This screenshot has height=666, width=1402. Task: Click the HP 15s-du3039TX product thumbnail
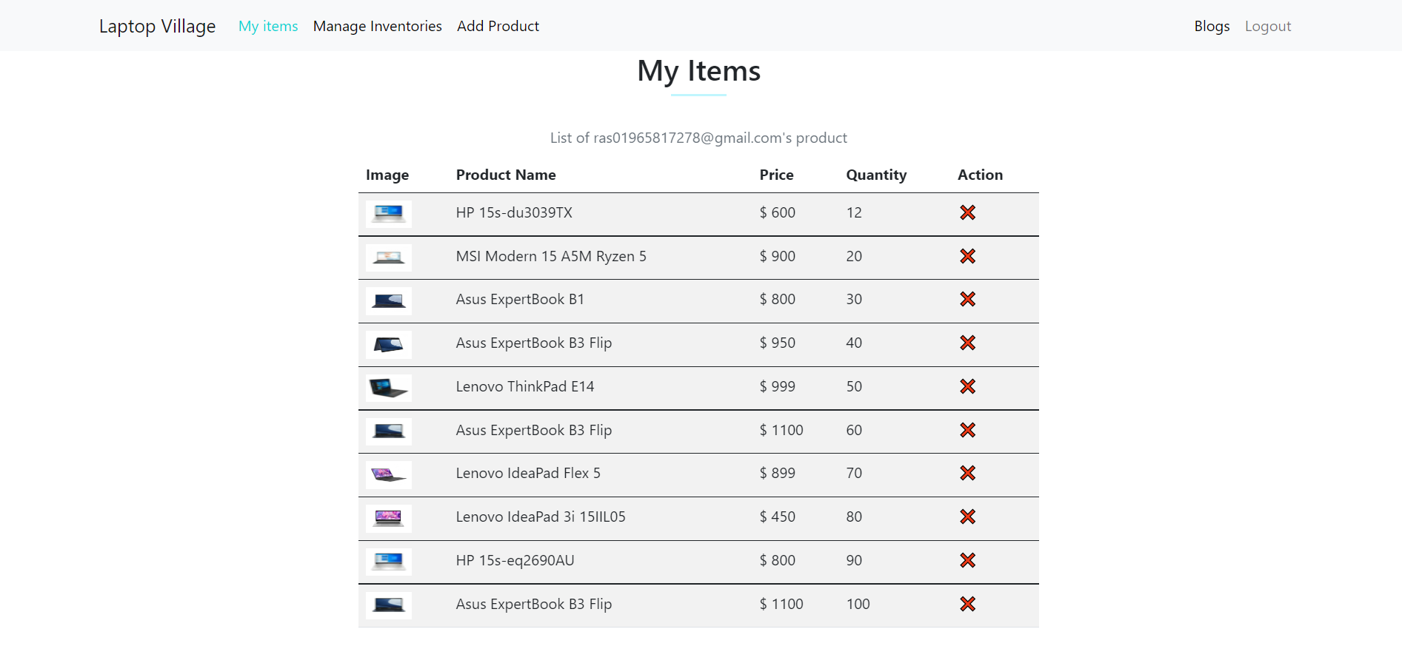(389, 213)
